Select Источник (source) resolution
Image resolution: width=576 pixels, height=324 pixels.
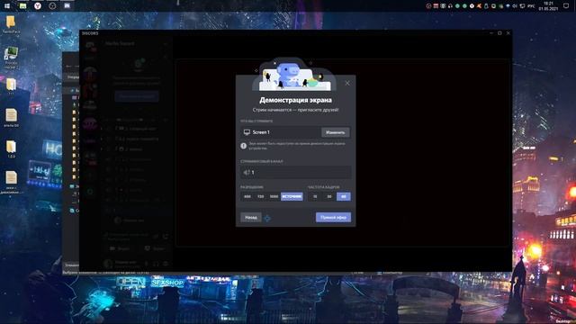[292, 196]
